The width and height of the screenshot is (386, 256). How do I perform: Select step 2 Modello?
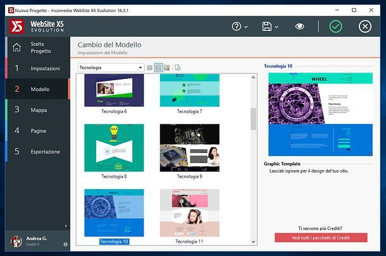tap(38, 89)
